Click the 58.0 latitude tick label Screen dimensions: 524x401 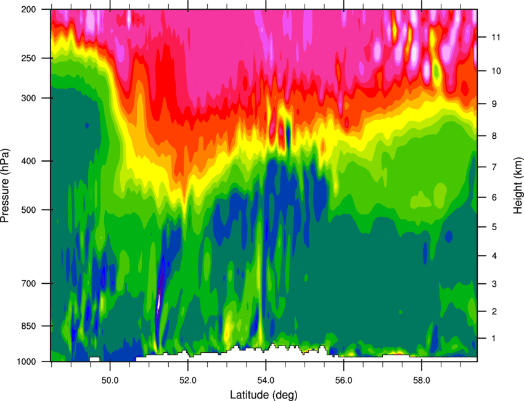422,381
